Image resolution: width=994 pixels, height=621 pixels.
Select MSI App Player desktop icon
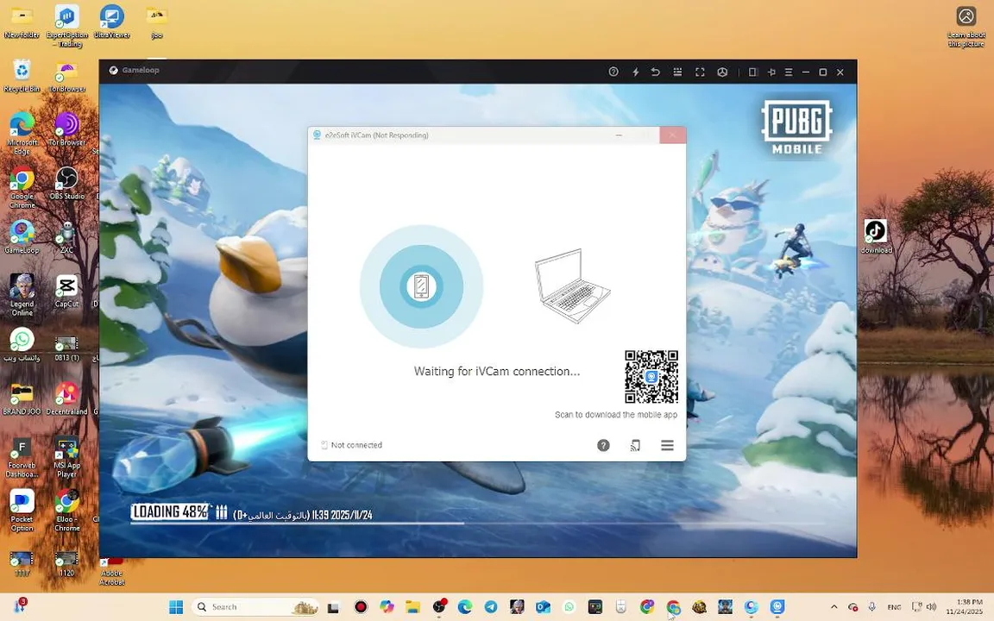click(66, 456)
